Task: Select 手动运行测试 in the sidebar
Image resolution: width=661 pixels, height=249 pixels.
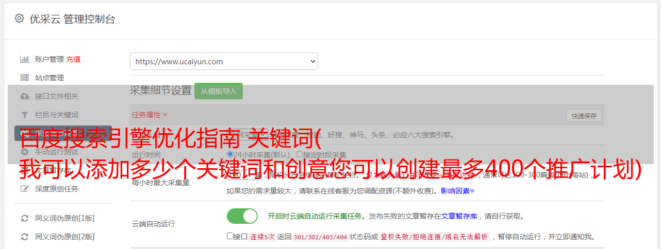Action: click(x=57, y=152)
